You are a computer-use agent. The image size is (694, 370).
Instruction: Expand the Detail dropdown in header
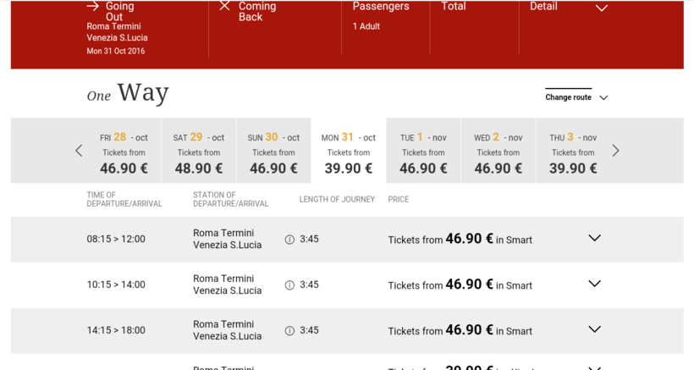(601, 8)
